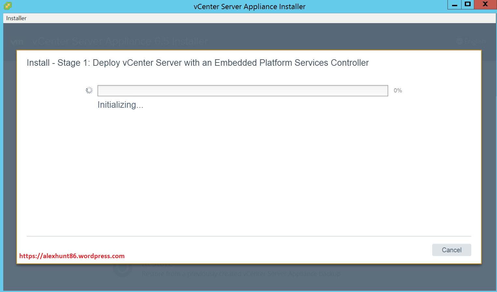Click the Stage 1 dialog title text
Viewport: 497px width, 292px height.
[198, 63]
